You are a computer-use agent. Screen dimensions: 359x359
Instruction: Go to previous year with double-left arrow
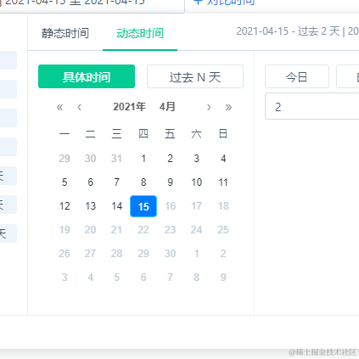pyautogui.click(x=59, y=107)
